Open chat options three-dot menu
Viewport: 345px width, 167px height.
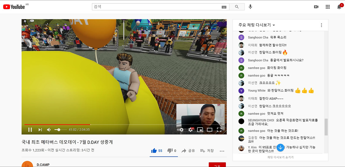pyautogui.click(x=321, y=25)
